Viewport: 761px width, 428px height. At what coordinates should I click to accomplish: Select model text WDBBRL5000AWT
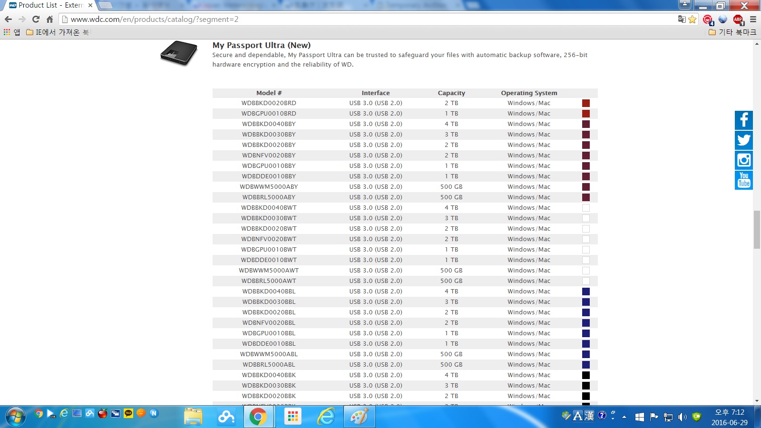tap(269, 281)
